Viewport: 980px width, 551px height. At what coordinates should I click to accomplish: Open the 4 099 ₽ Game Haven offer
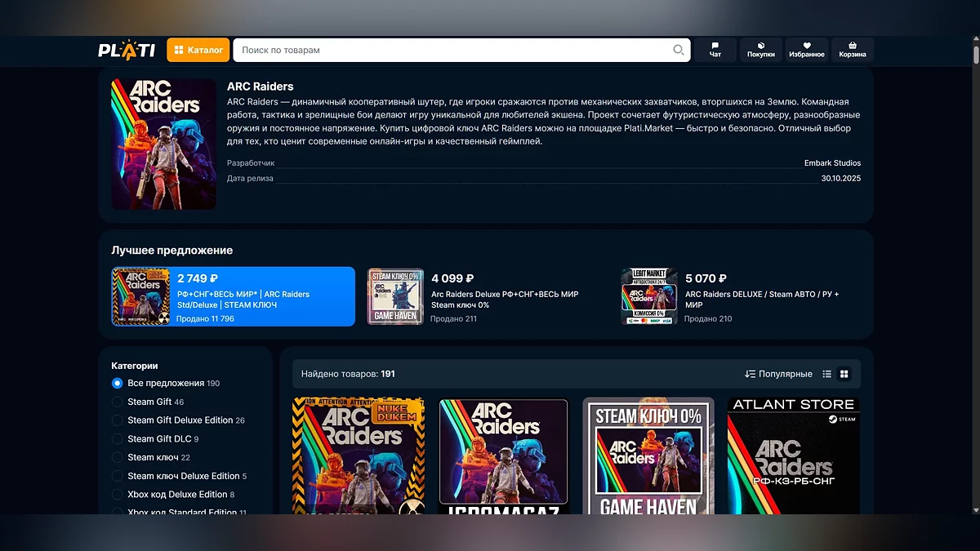tap(488, 296)
